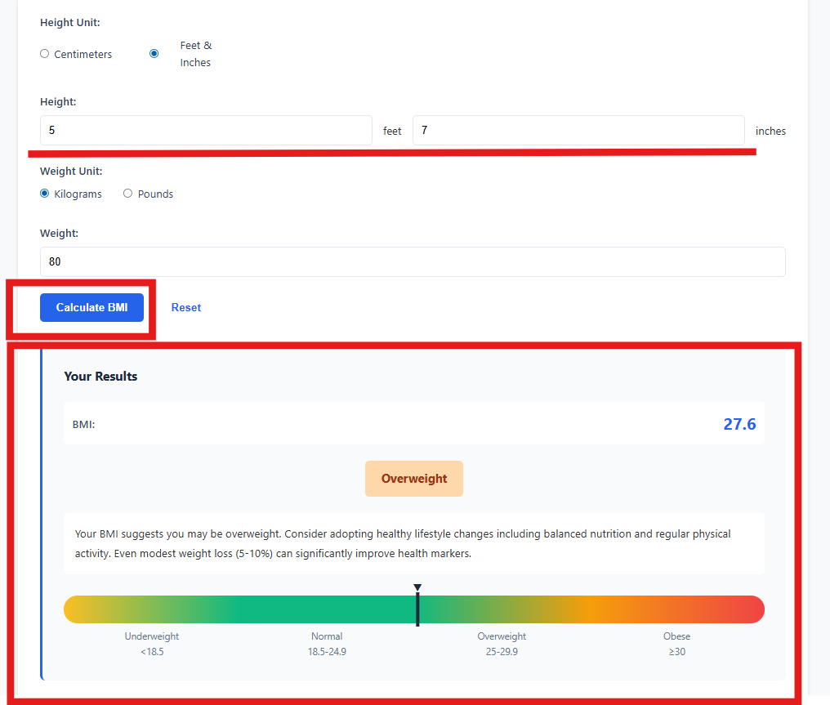The image size is (830, 705).
Task: Click the Weight input field
Action: click(413, 261)
